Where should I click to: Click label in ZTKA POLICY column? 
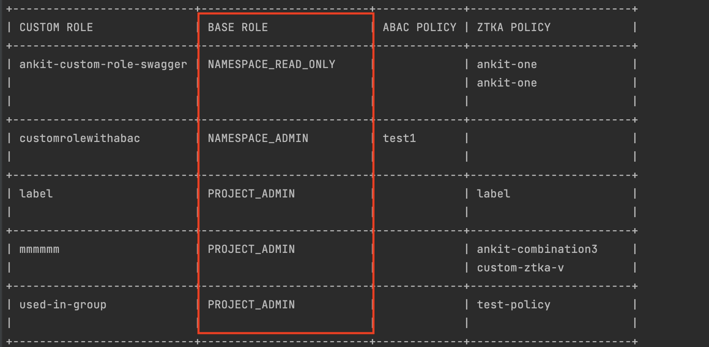pyautogui.click(x=493, y=194)
